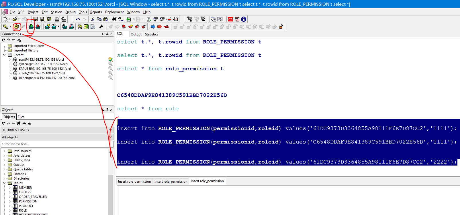Float the Connections panel with square icon
Image resolution: width=460 pixels, height=215 pixels.
pyautogui.click(x=103, y=34)
